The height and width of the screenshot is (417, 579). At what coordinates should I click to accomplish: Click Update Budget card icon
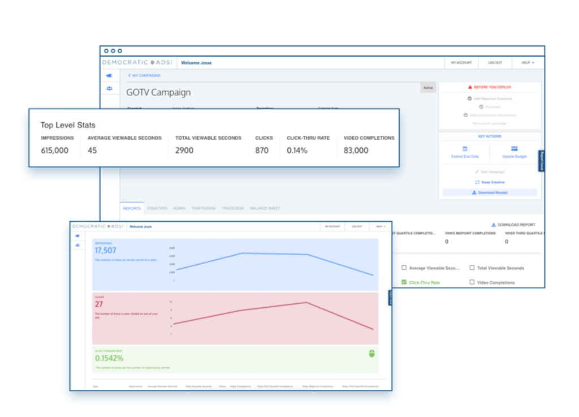click(x=515, y=148)
